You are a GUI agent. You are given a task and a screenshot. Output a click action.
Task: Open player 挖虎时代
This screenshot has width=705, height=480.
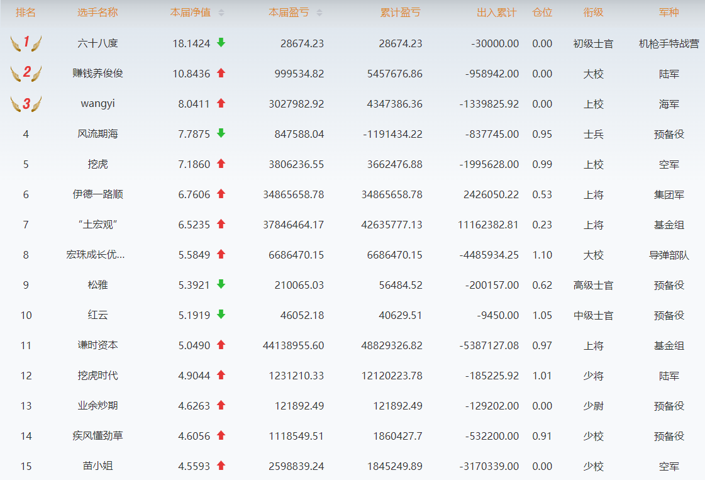pos(97,376)
